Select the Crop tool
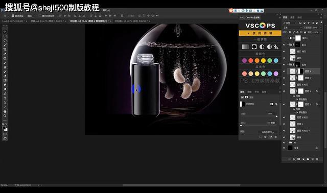327x193 pixels. pyautogui.click(x=5, y=50)
